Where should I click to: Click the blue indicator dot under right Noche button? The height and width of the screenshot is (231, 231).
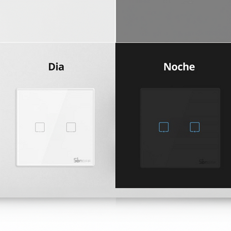click(195, 132)
